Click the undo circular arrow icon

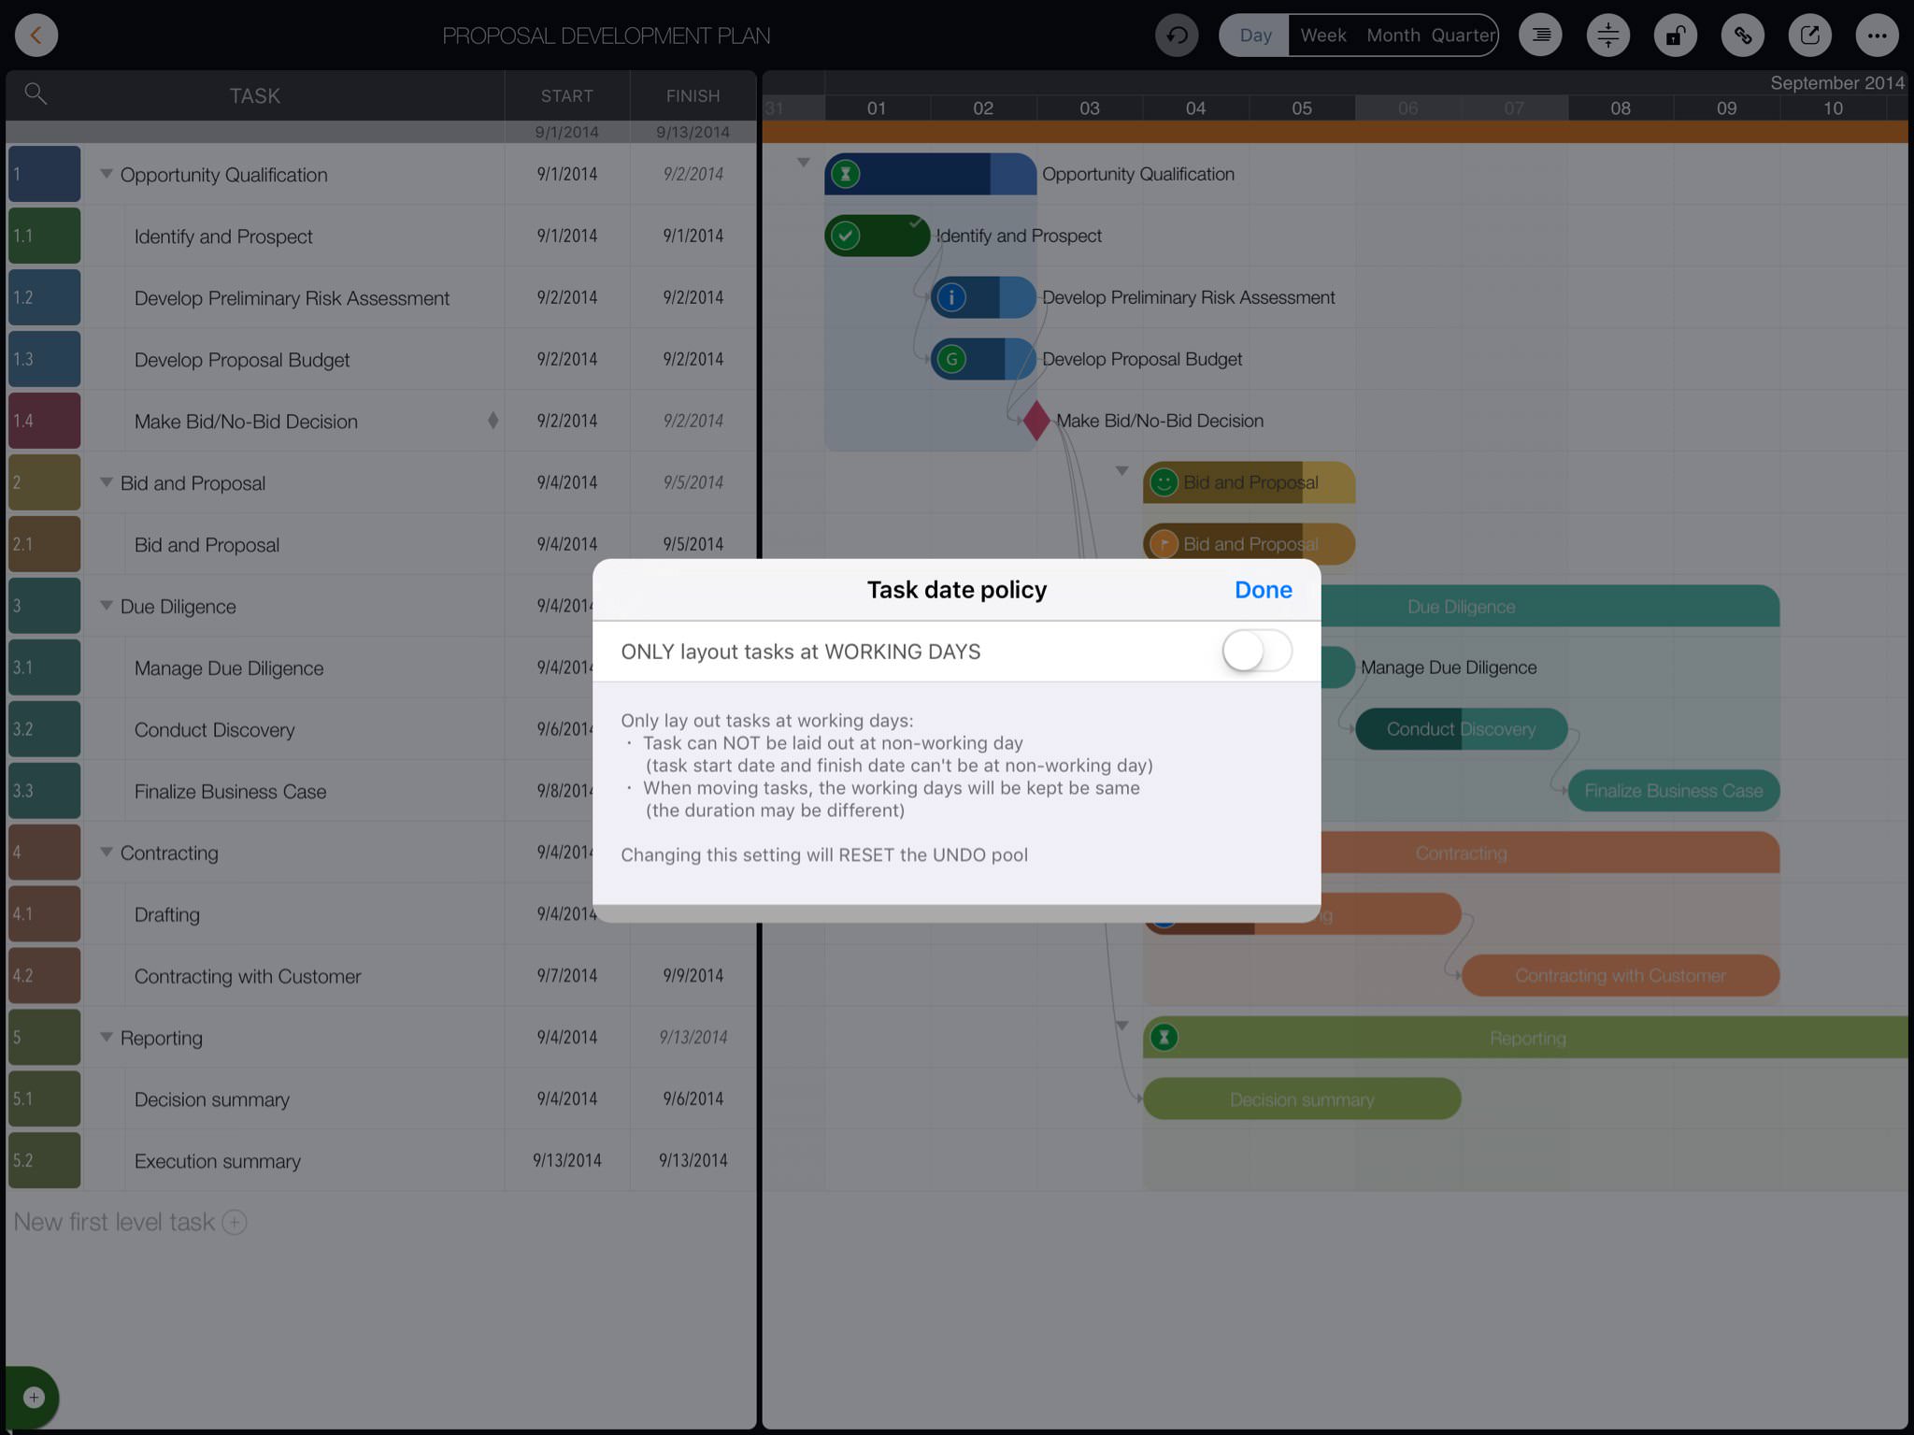(1177, 36)
